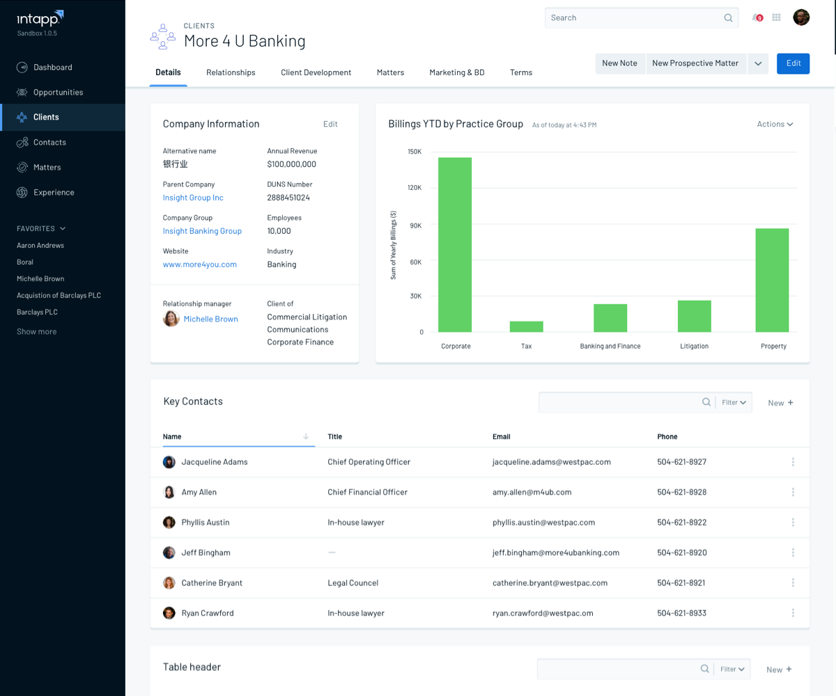Expand the Favorites section chevron
The height and width of the screenshot is (696, 836).
[63, 228]
